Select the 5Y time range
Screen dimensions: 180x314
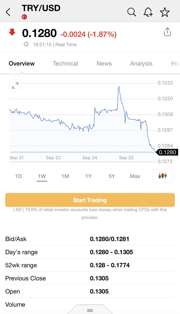click(112, 176)
